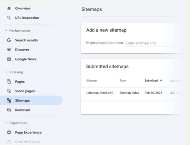Sort by the Sitemap column header
Screen dimensions: 190x145
pos(91,81)
